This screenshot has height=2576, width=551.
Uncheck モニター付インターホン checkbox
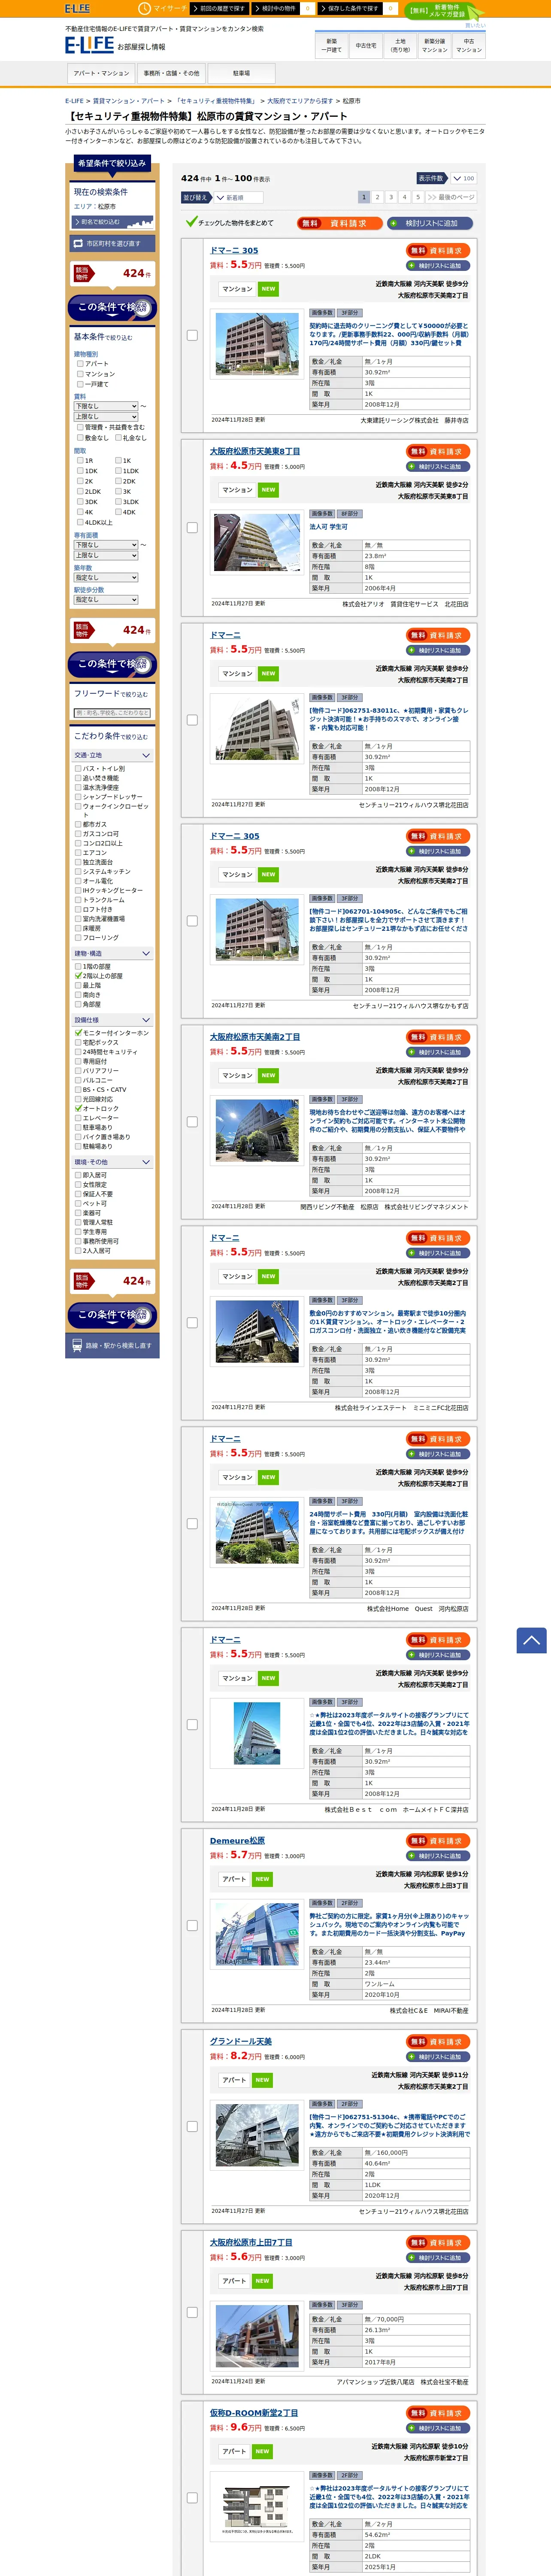(x=78, y=1033)
